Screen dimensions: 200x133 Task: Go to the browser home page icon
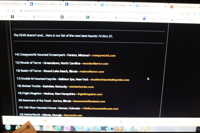(x=14, y=11)
